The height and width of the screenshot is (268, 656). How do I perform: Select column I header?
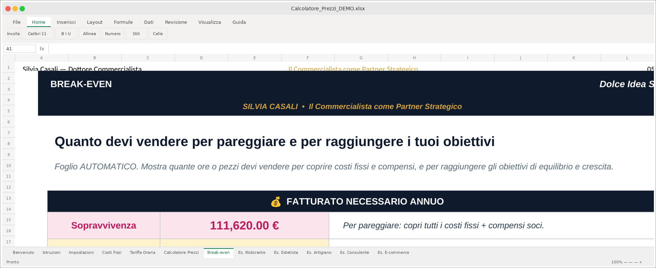(x=468, y=58)
